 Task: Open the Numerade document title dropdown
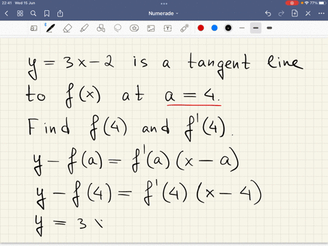point(163,14)
